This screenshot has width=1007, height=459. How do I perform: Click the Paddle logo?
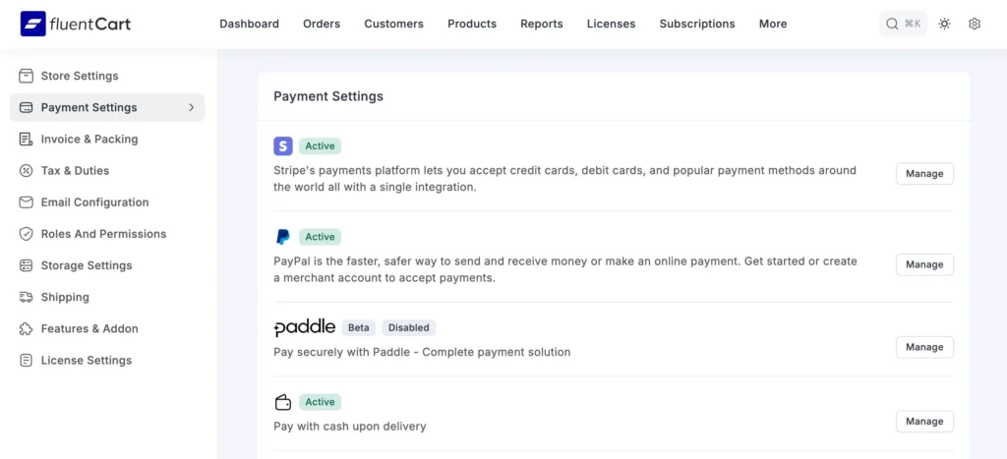[304, 327]
